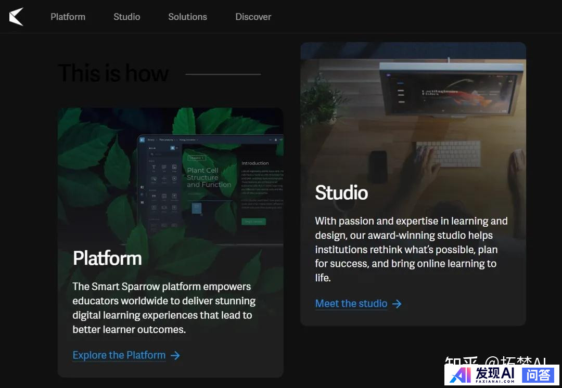Click the arrow icon beside Explore the Platform

[175, 355]
